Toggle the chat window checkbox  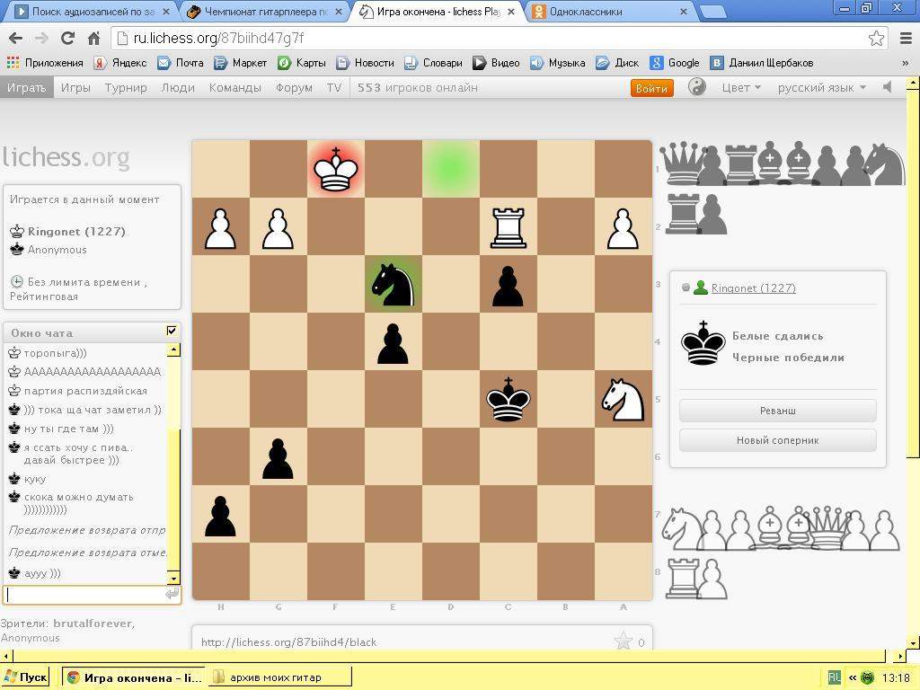[x=172, y=332]
